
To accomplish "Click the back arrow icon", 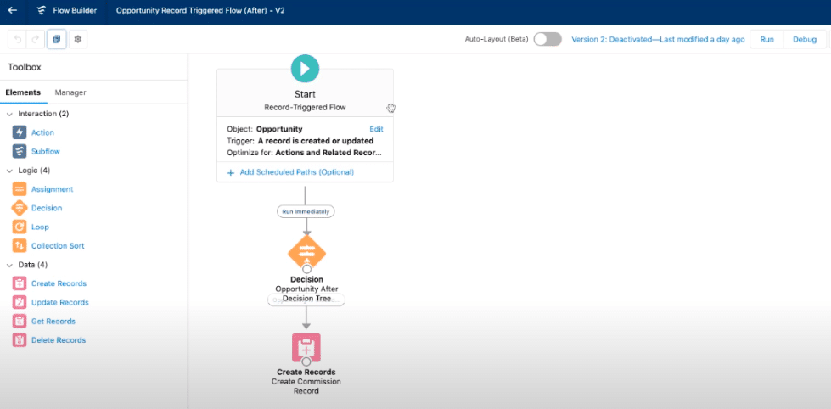I will pos(13,10).
